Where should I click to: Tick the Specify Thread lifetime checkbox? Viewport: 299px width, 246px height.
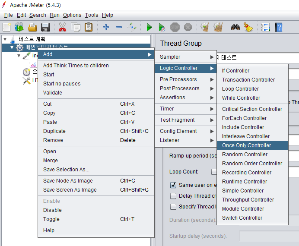173,207
